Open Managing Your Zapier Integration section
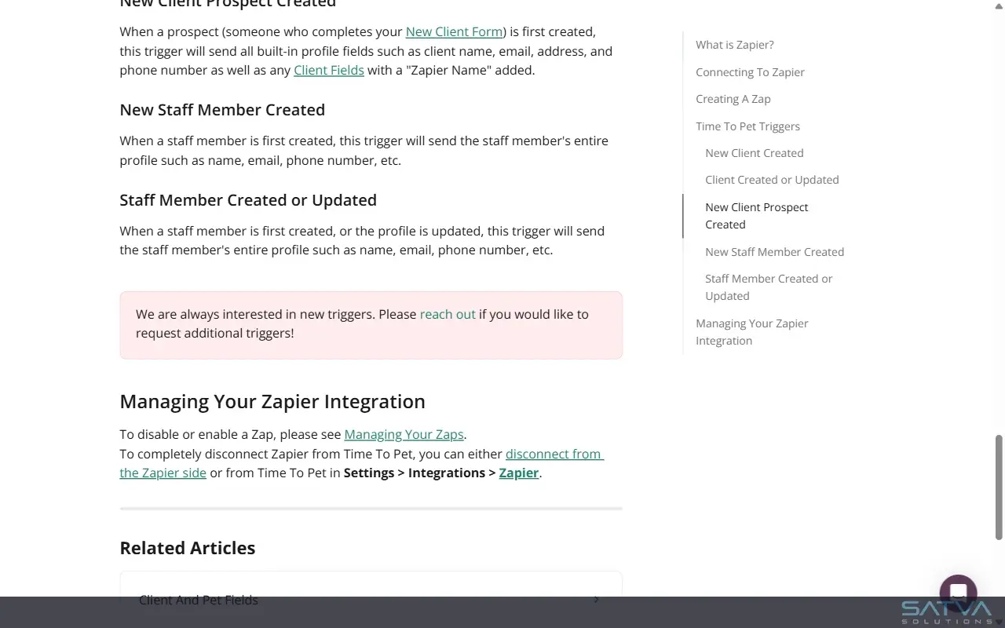This screenshot has height=628, width=1005. [x=751, y=331]
